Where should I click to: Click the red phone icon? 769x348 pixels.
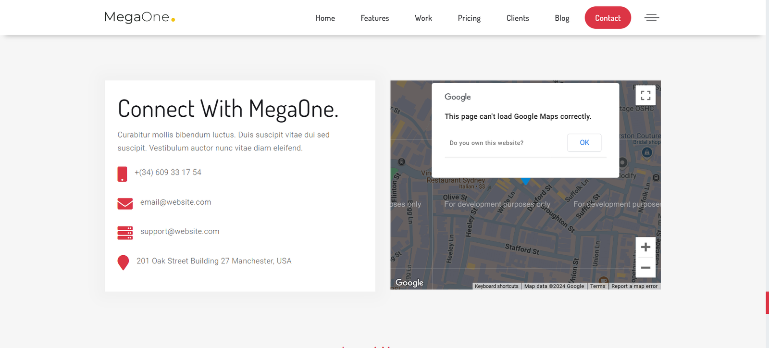coord(122,174)
